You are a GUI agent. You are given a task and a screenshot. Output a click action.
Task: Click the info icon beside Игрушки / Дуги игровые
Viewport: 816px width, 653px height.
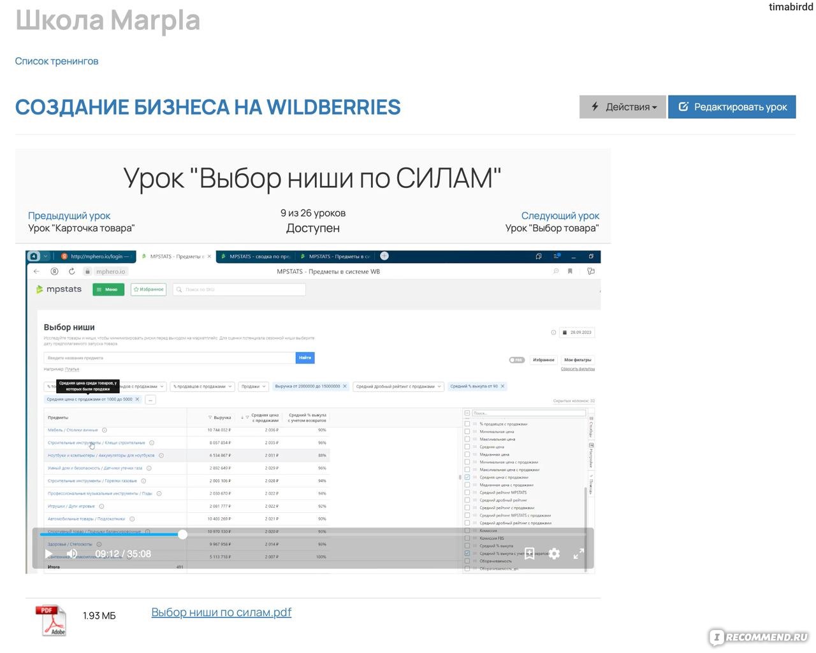(x=101, y=506)
